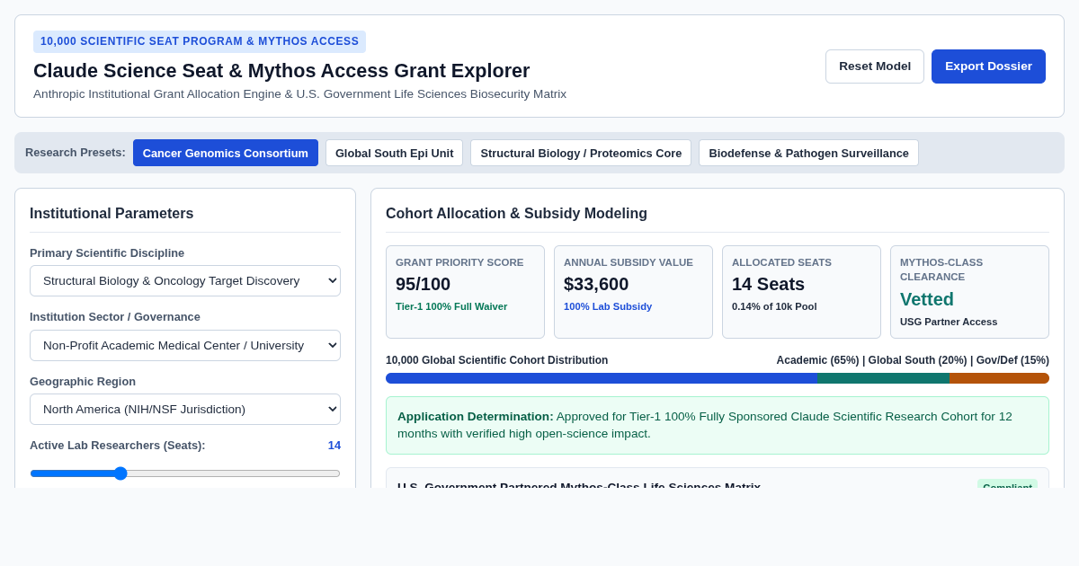1079x566 pixels.
Task: Click 'USG Partner Access' text
Action: [x=949, y=322]
